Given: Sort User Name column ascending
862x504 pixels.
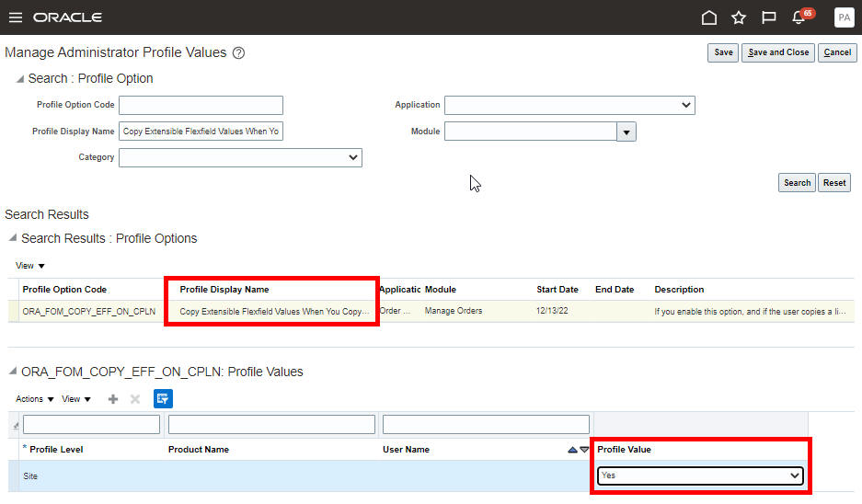Looking at the screenshot, I should pos(572,450).
